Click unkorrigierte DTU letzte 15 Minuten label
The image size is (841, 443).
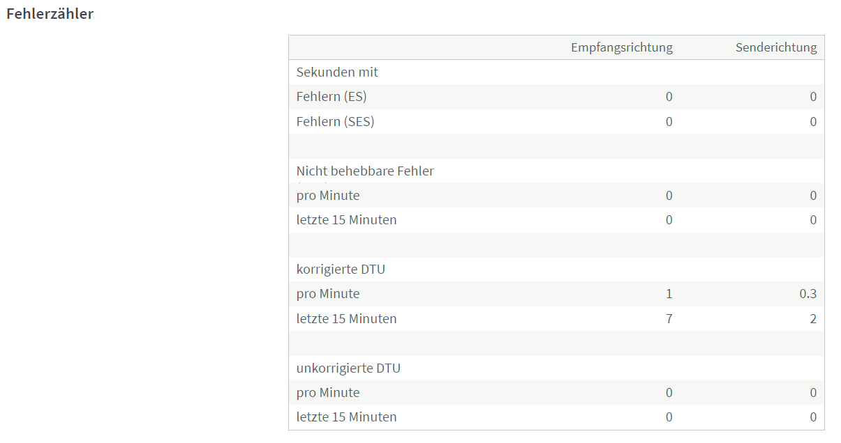point(347,417)
